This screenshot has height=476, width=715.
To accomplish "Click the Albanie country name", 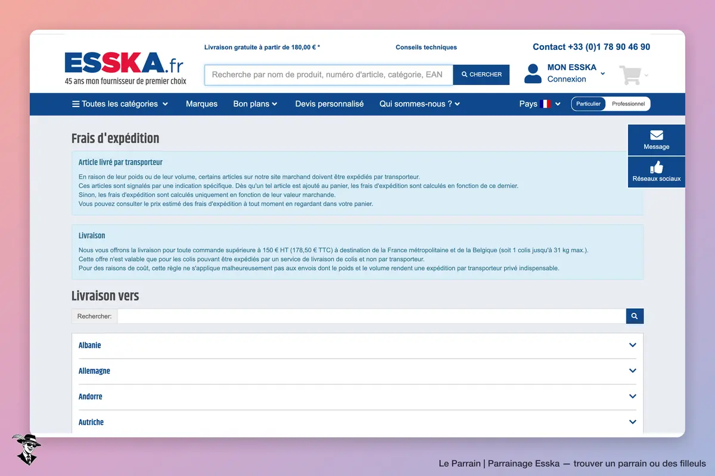I will 90,345.
